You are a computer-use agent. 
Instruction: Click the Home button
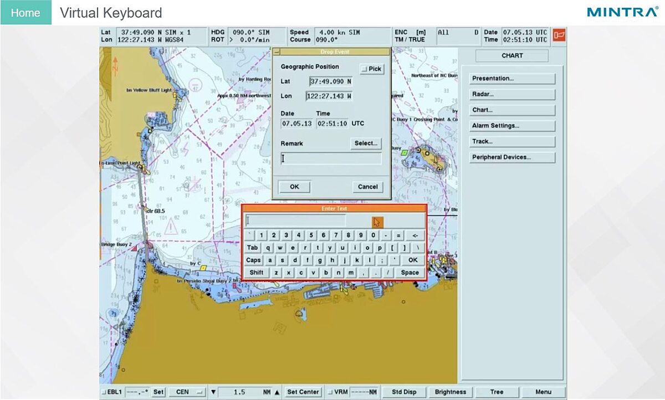(x=25, y=12)
